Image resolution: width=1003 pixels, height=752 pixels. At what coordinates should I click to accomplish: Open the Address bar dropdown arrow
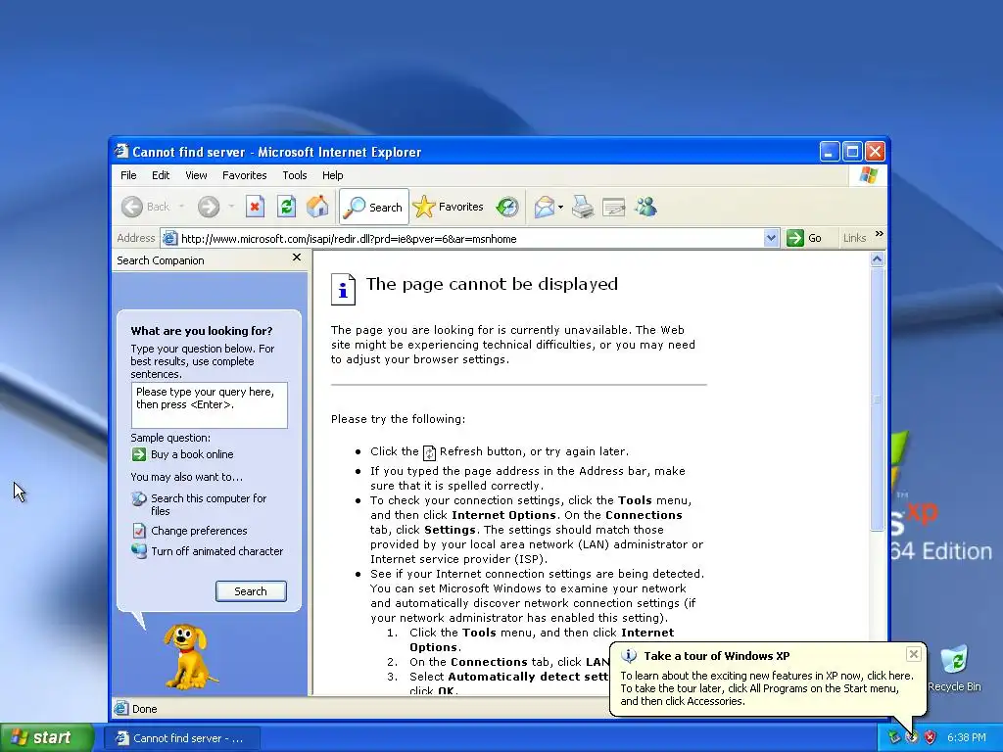tap(772, 238)
